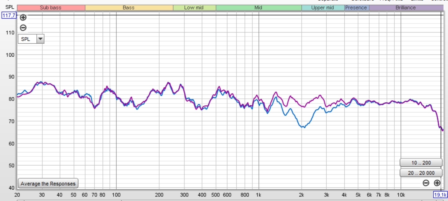Click the Presence band label
This screenshot has width=448, height=201.
[357, 8]
